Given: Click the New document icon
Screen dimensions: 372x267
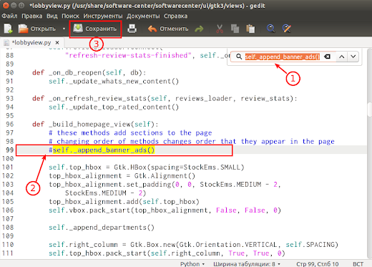Looking at the screenshot, I should pyautogui.click(x=8, y=29).
